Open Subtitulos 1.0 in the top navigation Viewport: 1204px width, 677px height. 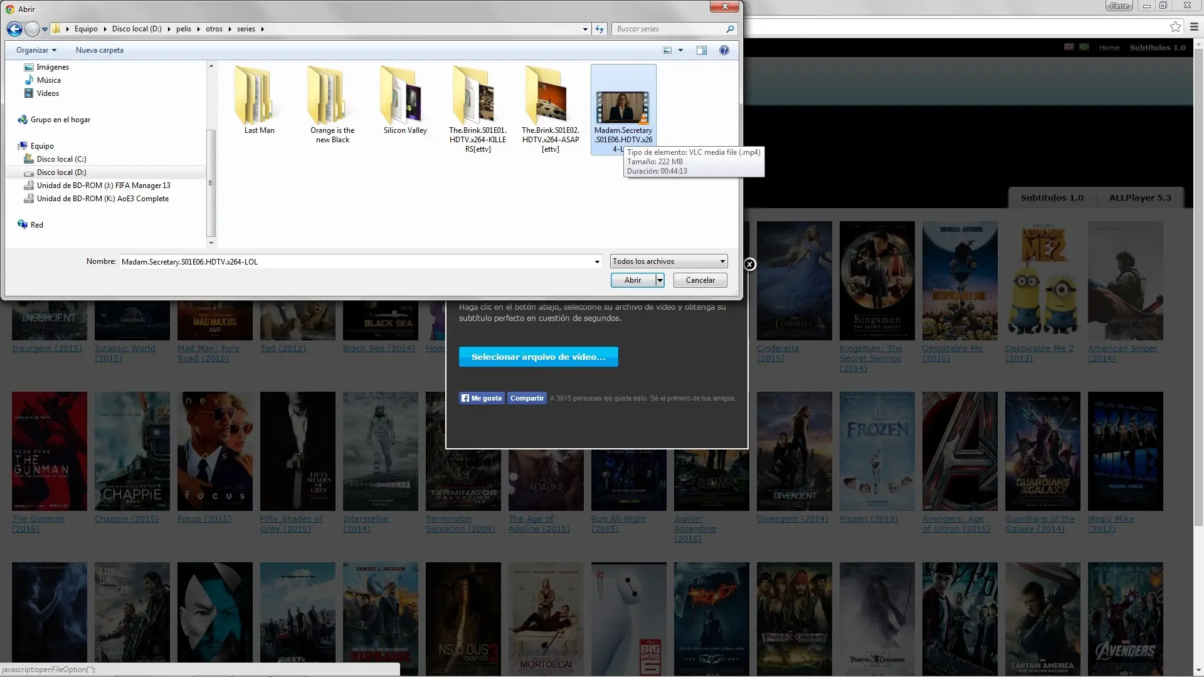tap(1158, 48)
